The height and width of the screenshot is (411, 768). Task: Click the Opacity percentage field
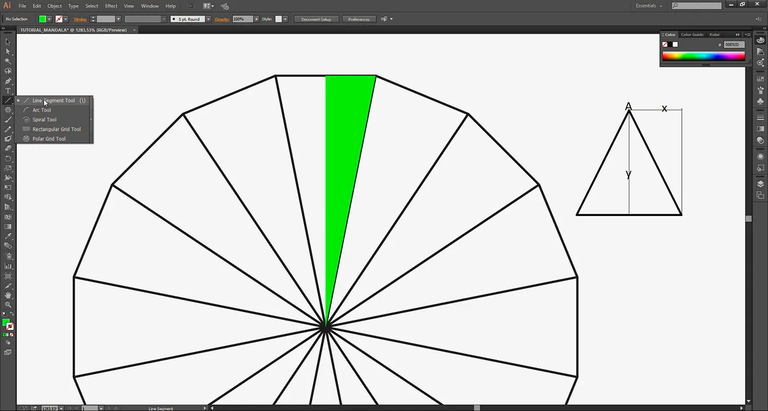click(242, 19)
